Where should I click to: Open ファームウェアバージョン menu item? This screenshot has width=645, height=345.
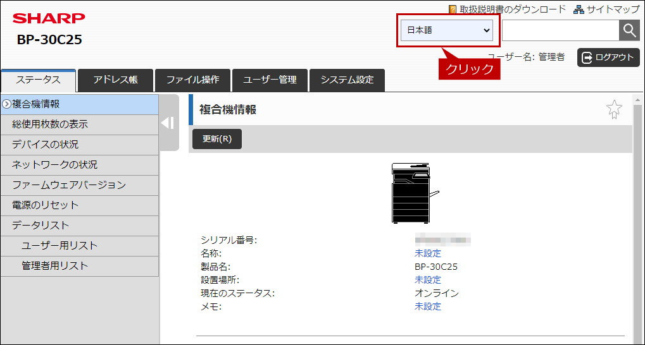[79, 185]
